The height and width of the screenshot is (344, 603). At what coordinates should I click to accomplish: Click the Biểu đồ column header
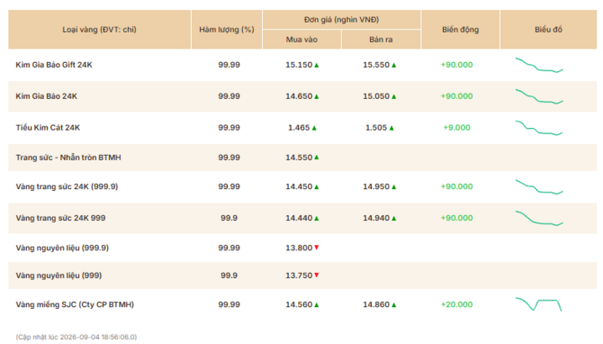[549, 29]
